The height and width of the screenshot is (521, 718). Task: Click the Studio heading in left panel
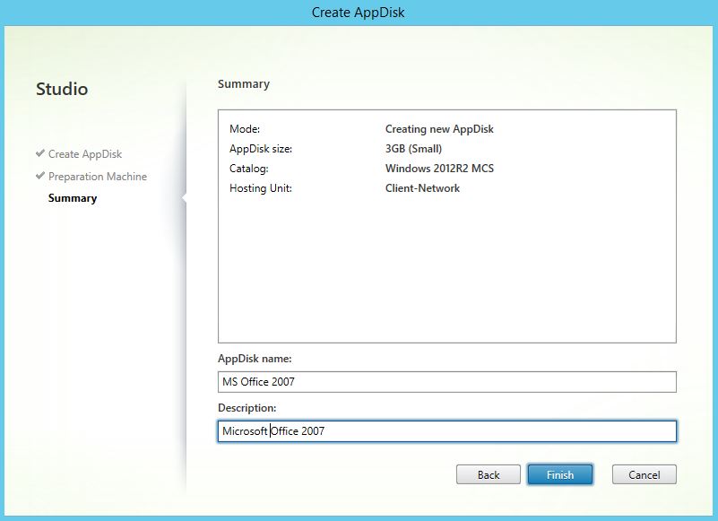tap(62, 89)
